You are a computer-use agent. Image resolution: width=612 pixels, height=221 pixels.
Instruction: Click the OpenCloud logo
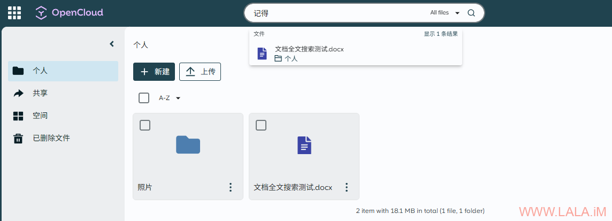pyautogui.click(x=69, y=13)
